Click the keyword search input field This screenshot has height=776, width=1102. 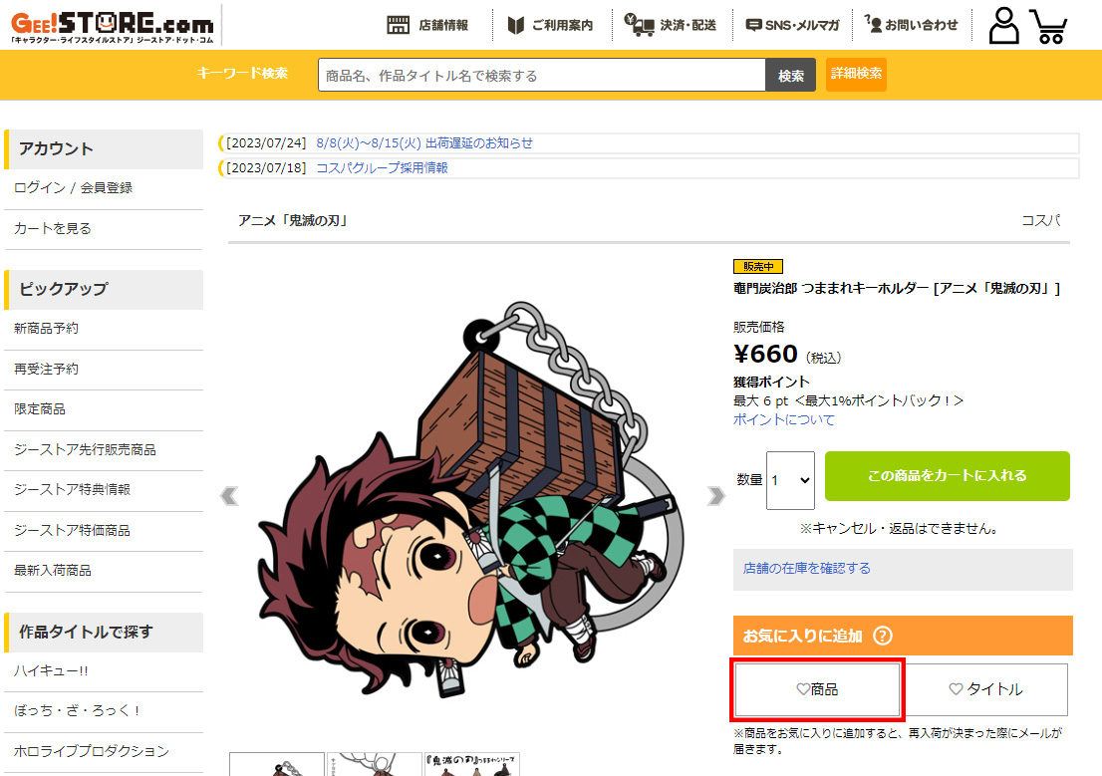541,76
